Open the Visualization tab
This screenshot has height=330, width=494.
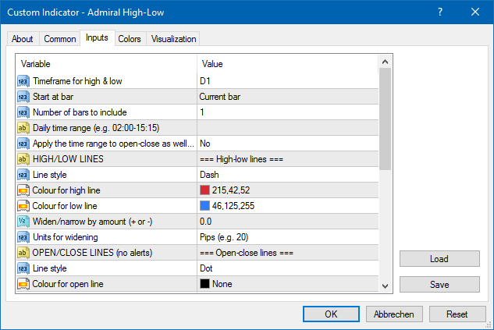[173, 39]
